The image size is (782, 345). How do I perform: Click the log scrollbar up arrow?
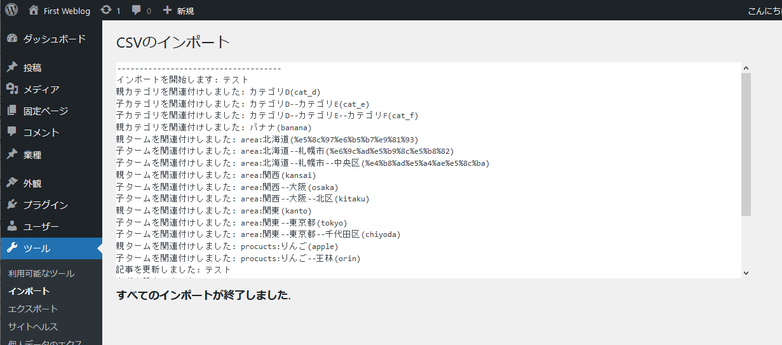pos(746,68)
